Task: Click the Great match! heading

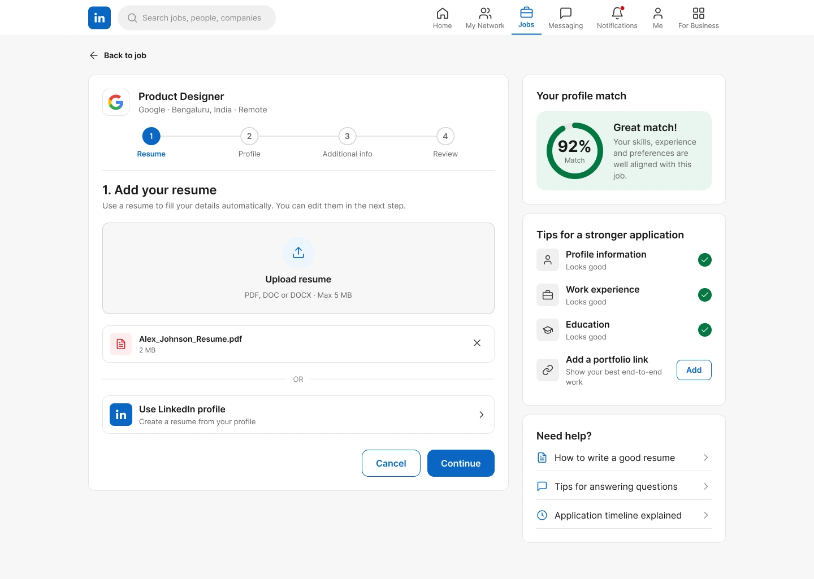Action: pos(645,128)
